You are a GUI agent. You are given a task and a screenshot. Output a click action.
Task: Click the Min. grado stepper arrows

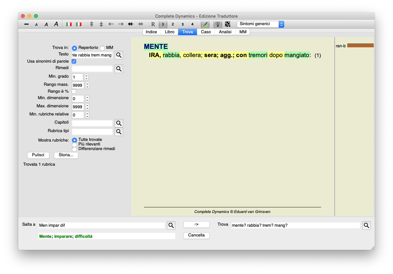coord(86,77)
